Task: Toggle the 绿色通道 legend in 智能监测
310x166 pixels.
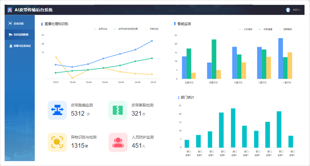Action: pos(266,29)
